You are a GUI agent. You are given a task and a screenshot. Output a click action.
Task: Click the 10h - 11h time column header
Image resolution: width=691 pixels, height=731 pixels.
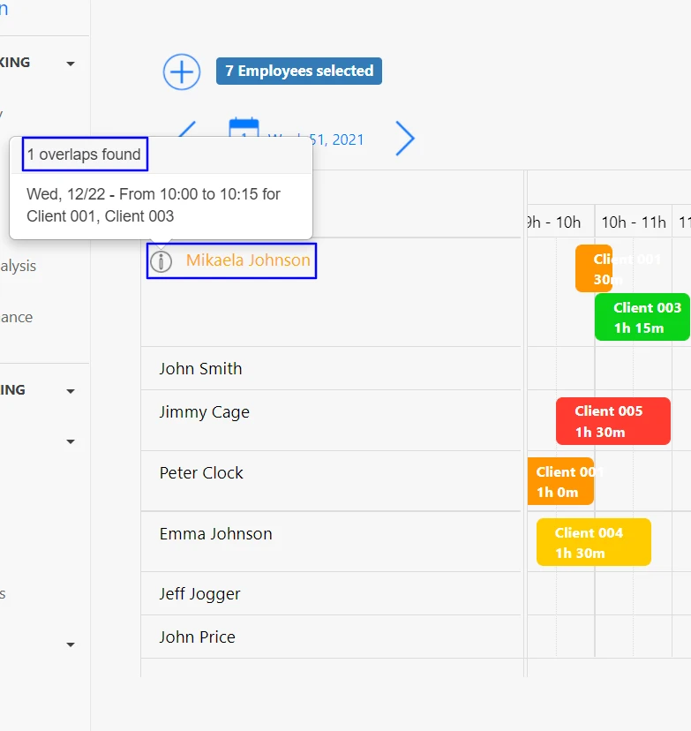coord(633,222)
